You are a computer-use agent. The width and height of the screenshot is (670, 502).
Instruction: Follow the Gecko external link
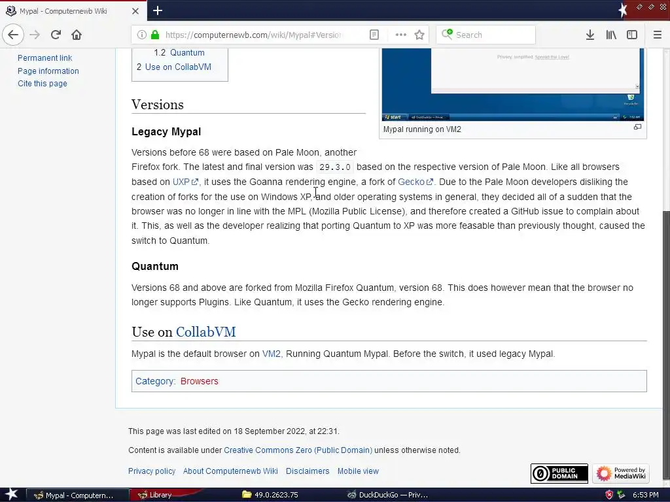[415, 182]
